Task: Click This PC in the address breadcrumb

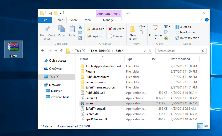Action: pyautogui.click(x=80, y=51)
